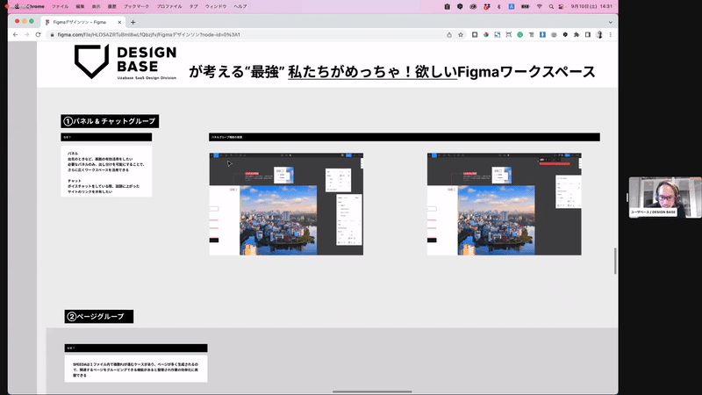Click the date and time 9月10日(土) 14:31
This screenshot has width=702, height=395.
[591, 6]
